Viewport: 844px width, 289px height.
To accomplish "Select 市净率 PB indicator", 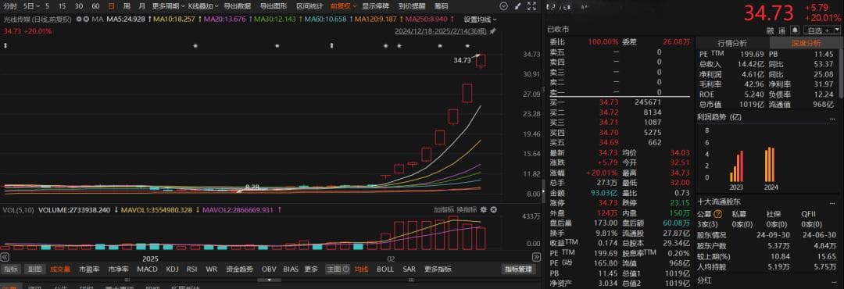I will pos(119,269).
